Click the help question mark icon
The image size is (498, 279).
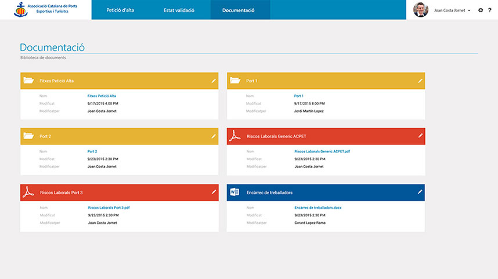click(490, 10)
